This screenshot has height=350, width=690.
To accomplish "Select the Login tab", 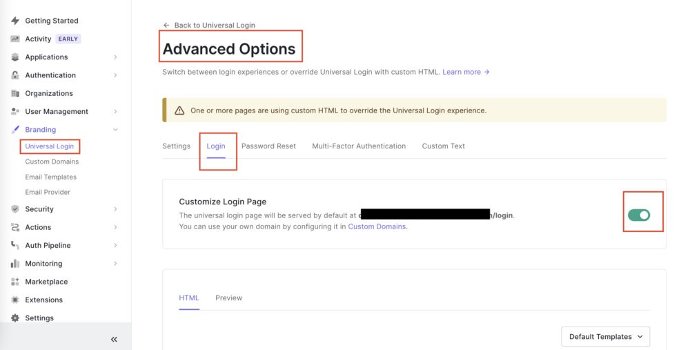I will pos(216,146).
